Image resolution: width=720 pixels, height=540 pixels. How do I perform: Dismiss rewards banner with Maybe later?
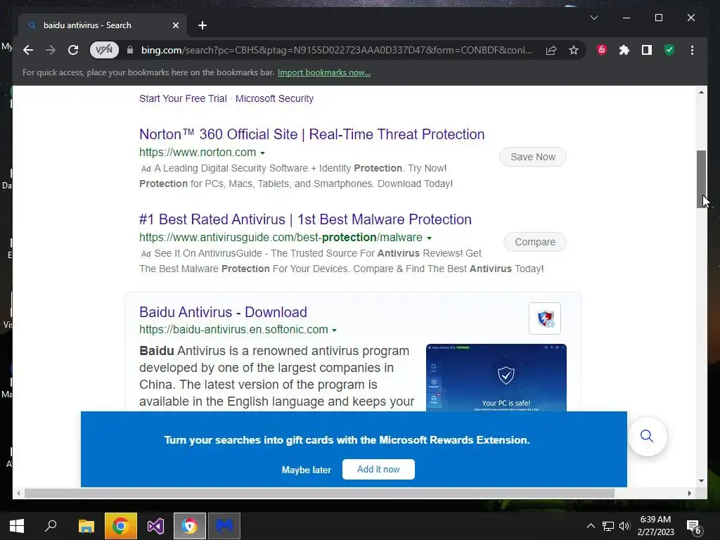tap(307, 470)
